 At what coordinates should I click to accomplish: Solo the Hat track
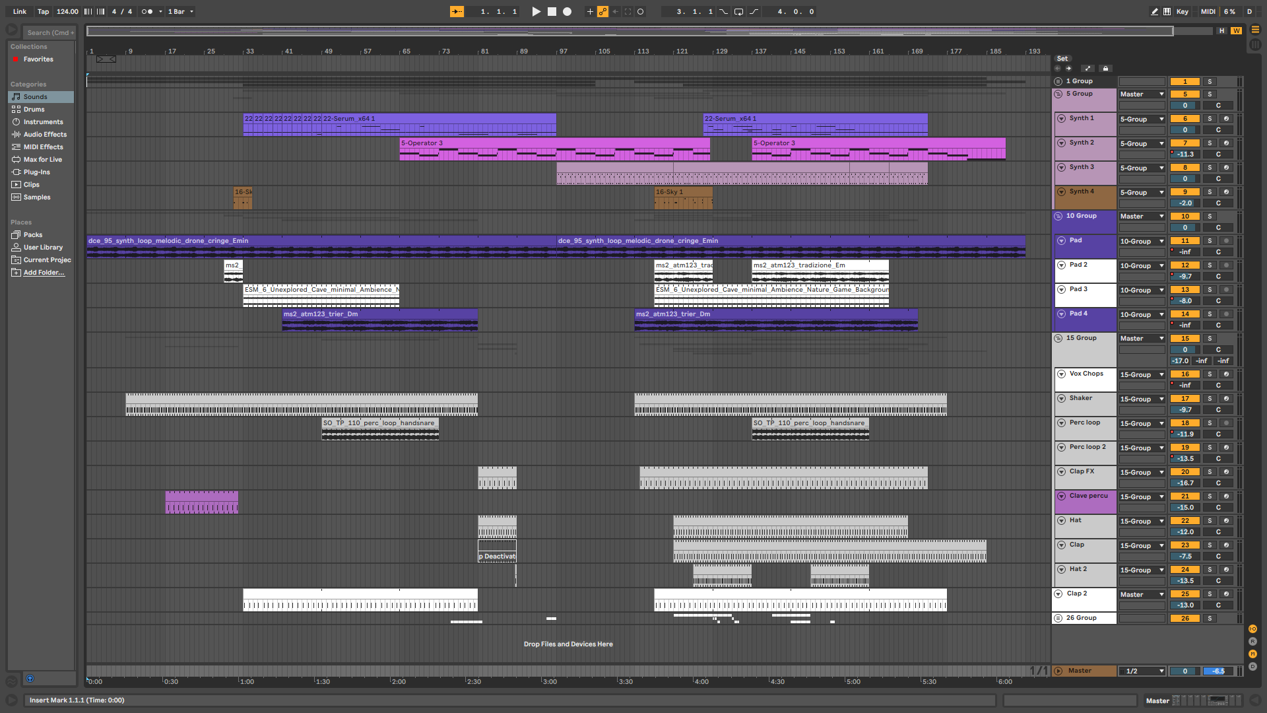[1210, 521]
